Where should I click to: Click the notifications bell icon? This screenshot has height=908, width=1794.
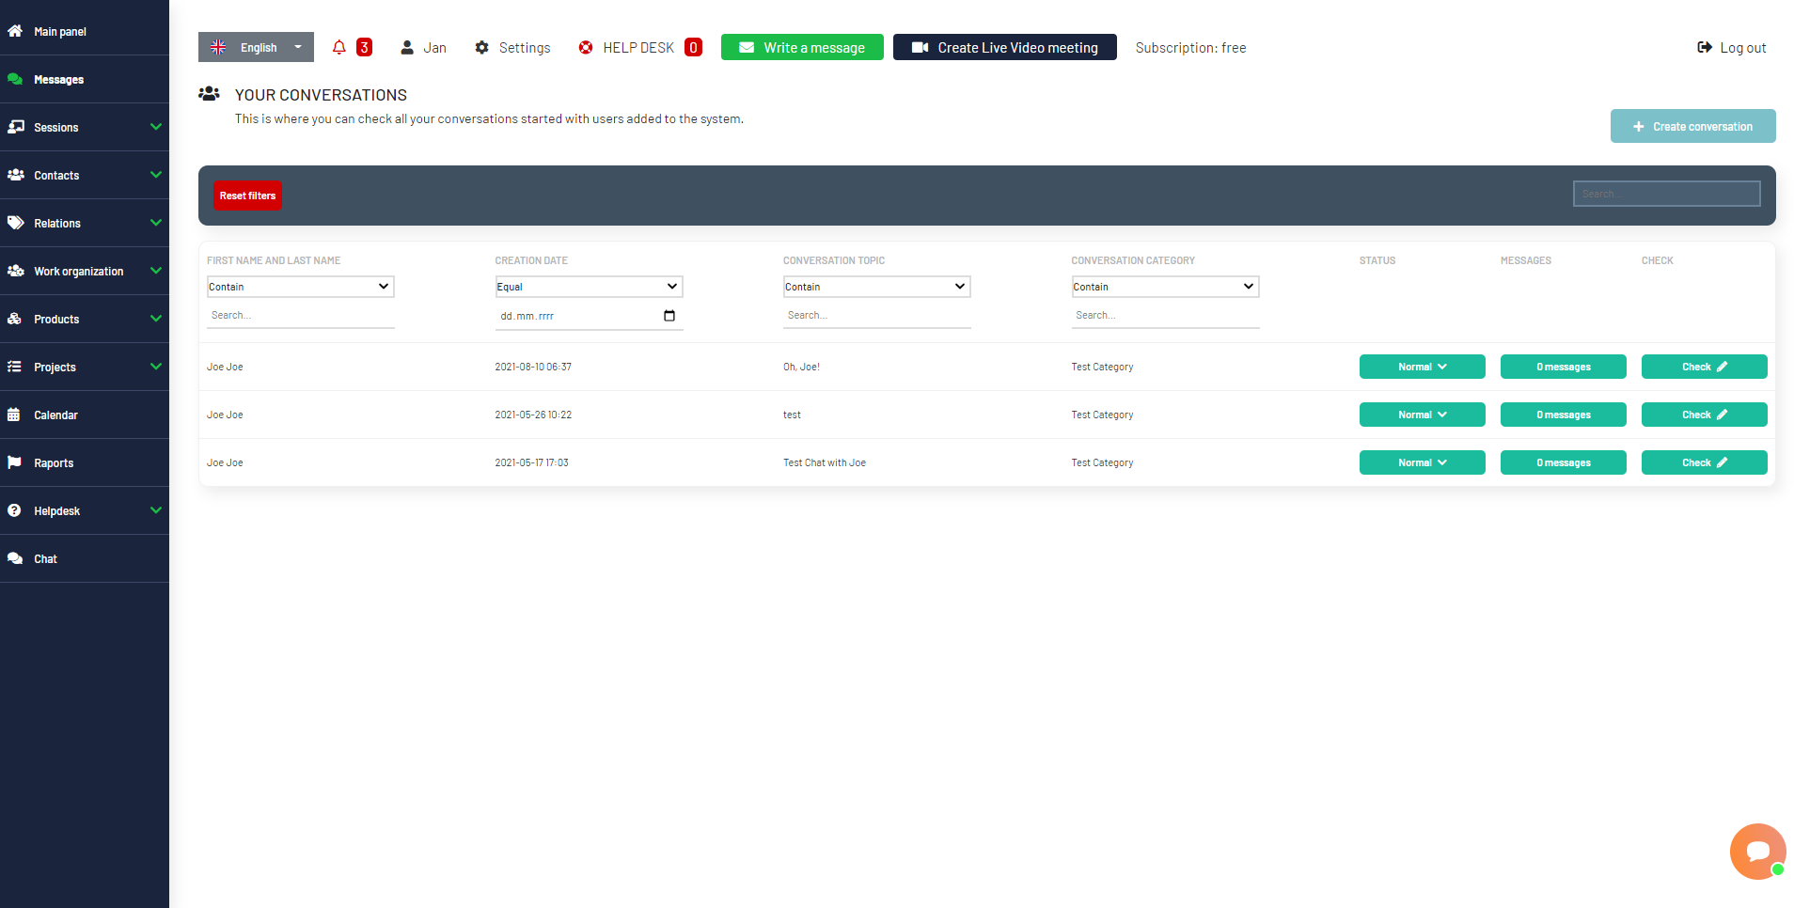pyautogui.click(x=339, y=47)
